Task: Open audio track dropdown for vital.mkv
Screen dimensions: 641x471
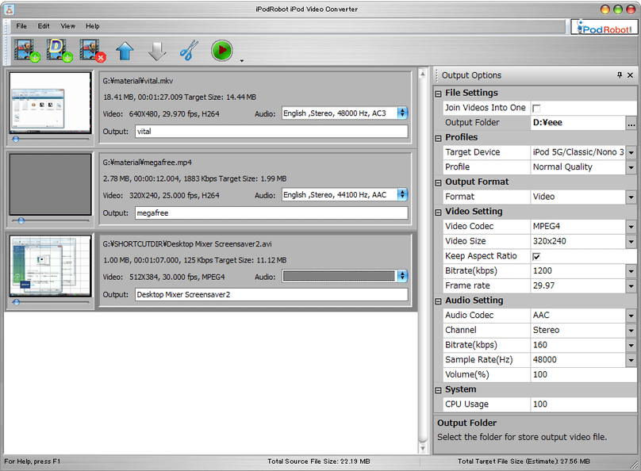Action: point(402,113)
